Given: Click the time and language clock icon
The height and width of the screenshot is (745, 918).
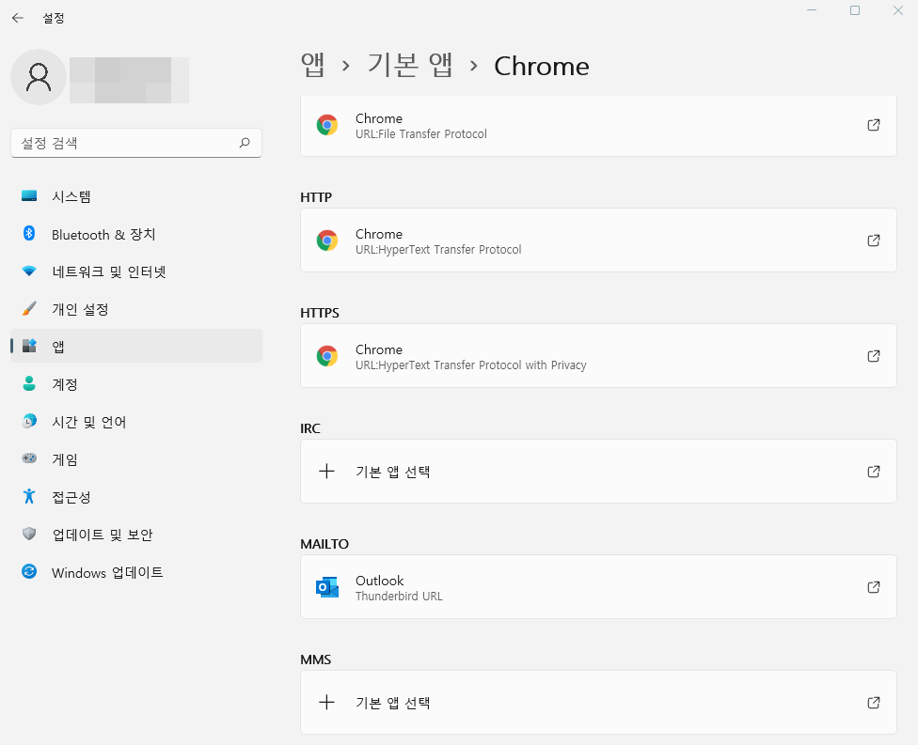Looking at the screenshot, I should click(29, 421).
